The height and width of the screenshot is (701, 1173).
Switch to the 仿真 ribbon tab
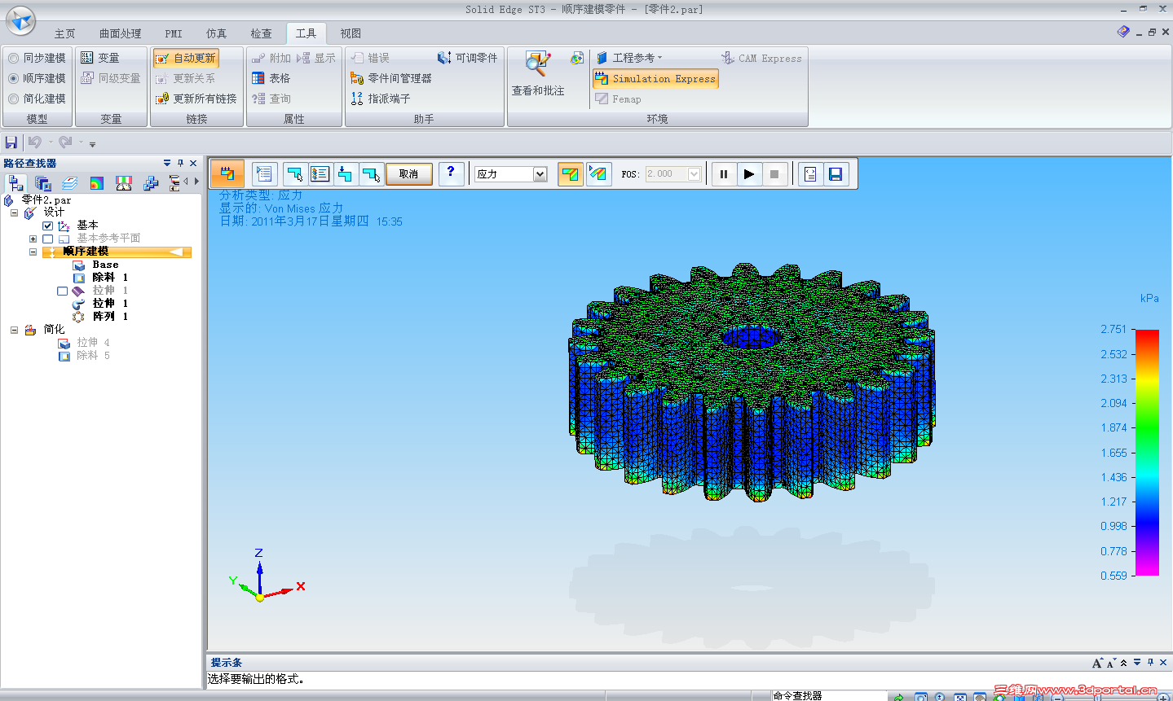coord(216,33)
